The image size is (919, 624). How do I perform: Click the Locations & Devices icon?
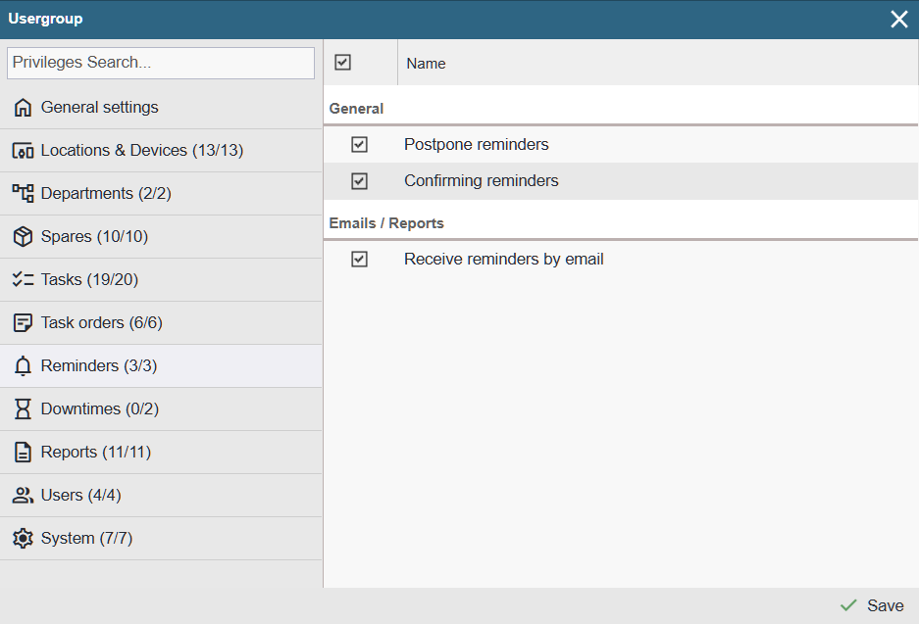[x=23, y=151]
